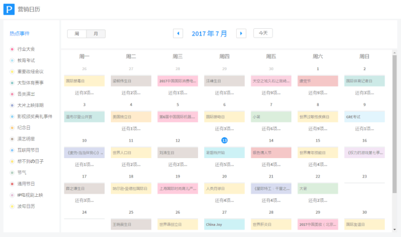Toggle the 教育考试 category filter
401x237 pixels.
(x=23, y=60)
